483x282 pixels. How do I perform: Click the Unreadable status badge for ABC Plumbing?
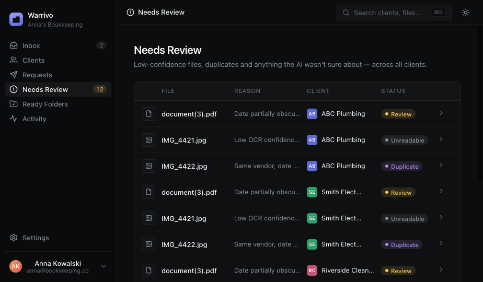405,140
